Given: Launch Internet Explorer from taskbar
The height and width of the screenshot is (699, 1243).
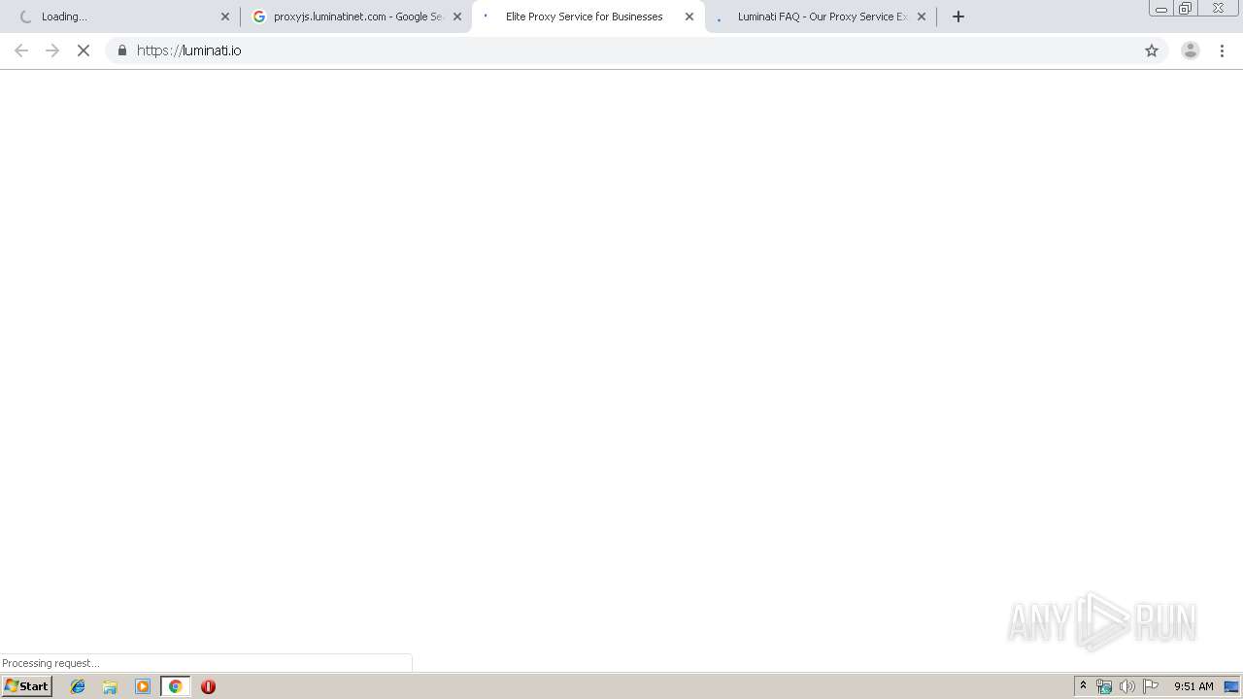Looking at the screenshot, I should point(78,686).
